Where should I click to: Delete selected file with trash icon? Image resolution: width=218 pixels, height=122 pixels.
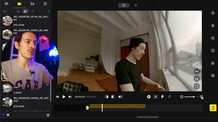pyautogui.click(x=48, y=115)
